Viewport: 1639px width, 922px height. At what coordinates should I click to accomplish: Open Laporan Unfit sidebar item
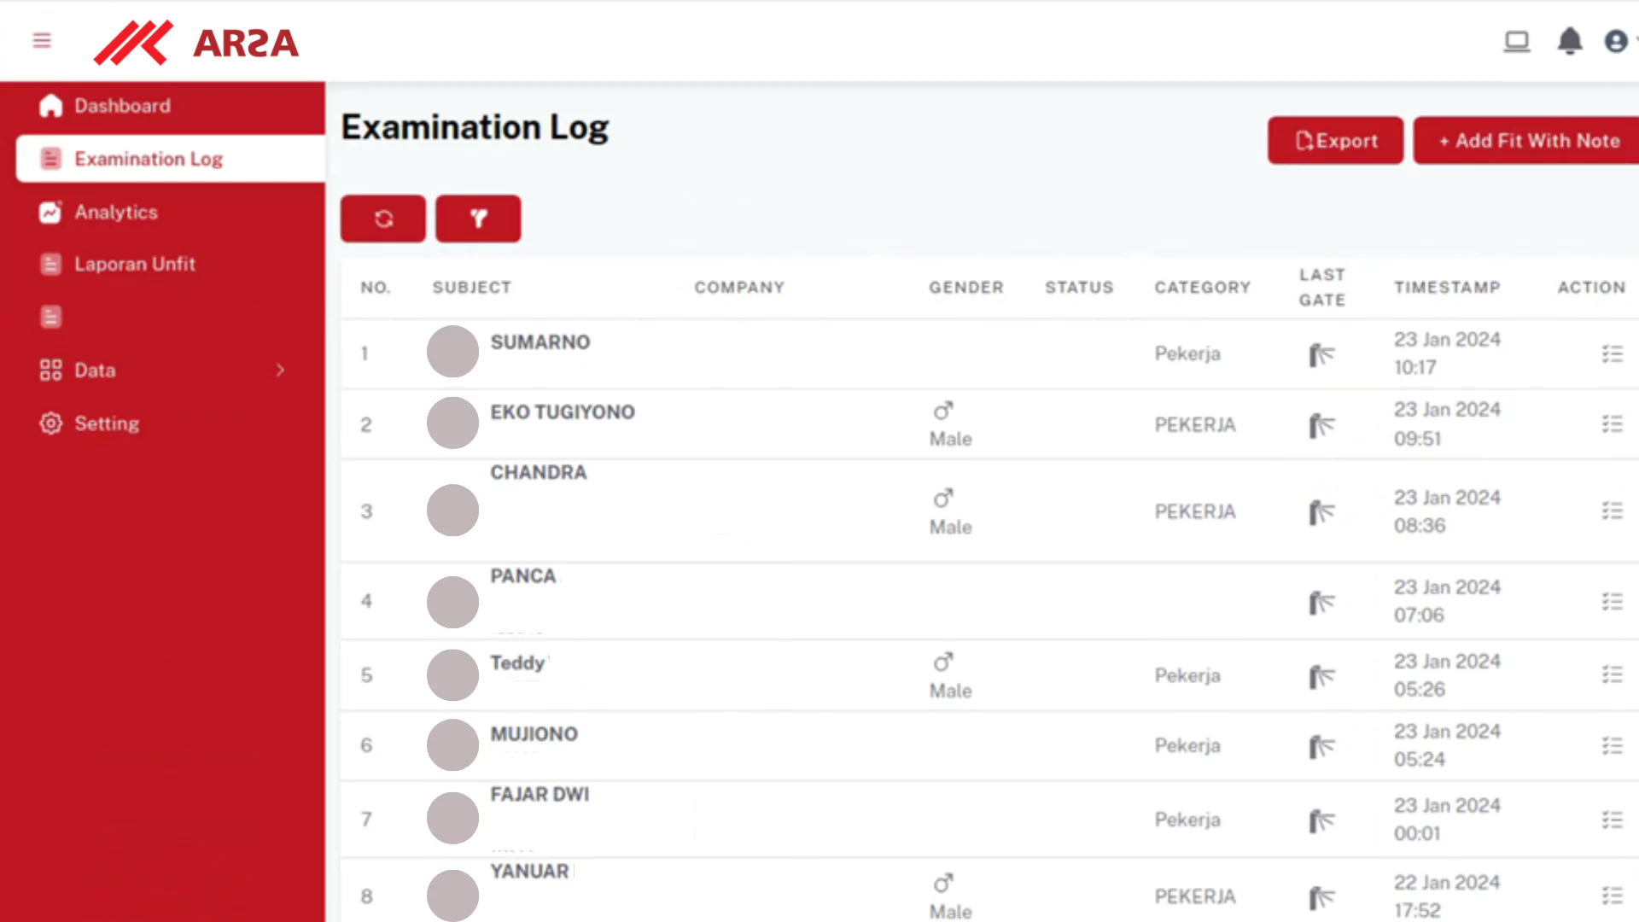point(134,265)
